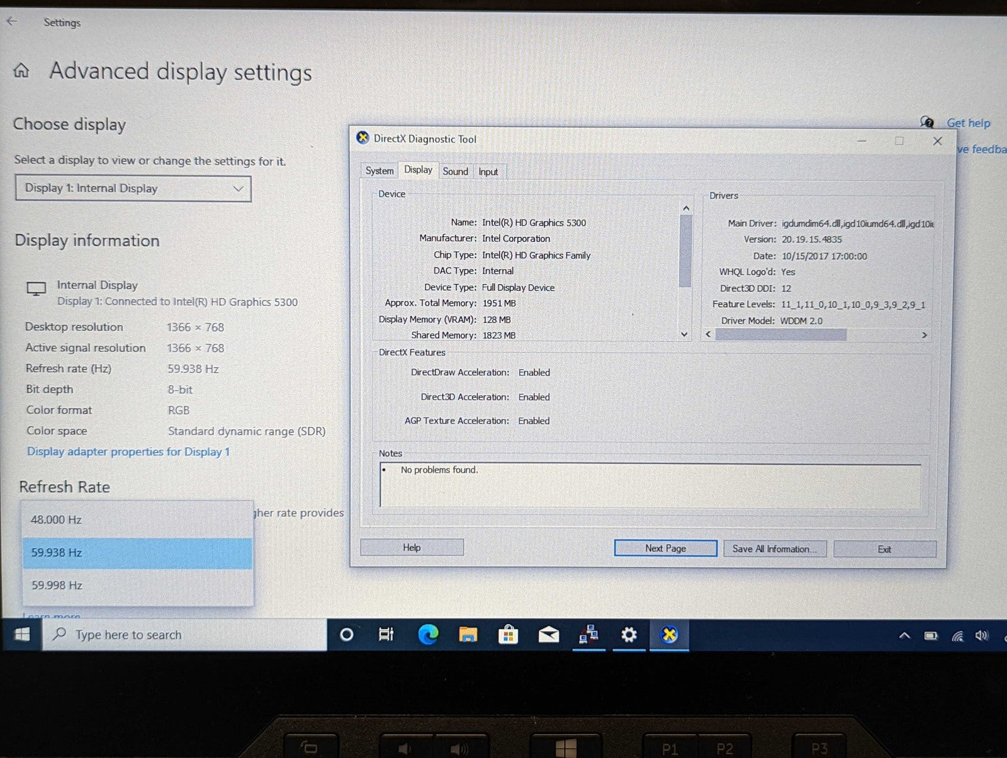This screenshot has height=758, width=1007.
Task: Switch to System tab in DirectX tool
Action: tap(380, 171)
